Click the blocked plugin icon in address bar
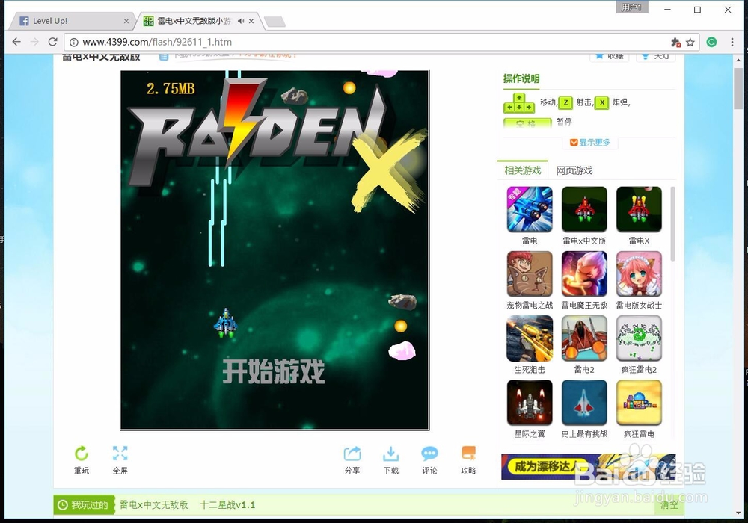 click(x=675, y=43)
